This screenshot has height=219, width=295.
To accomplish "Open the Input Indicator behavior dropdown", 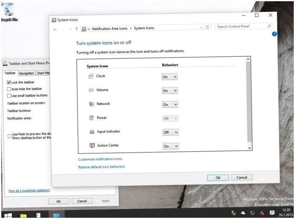I will [171, 132].
